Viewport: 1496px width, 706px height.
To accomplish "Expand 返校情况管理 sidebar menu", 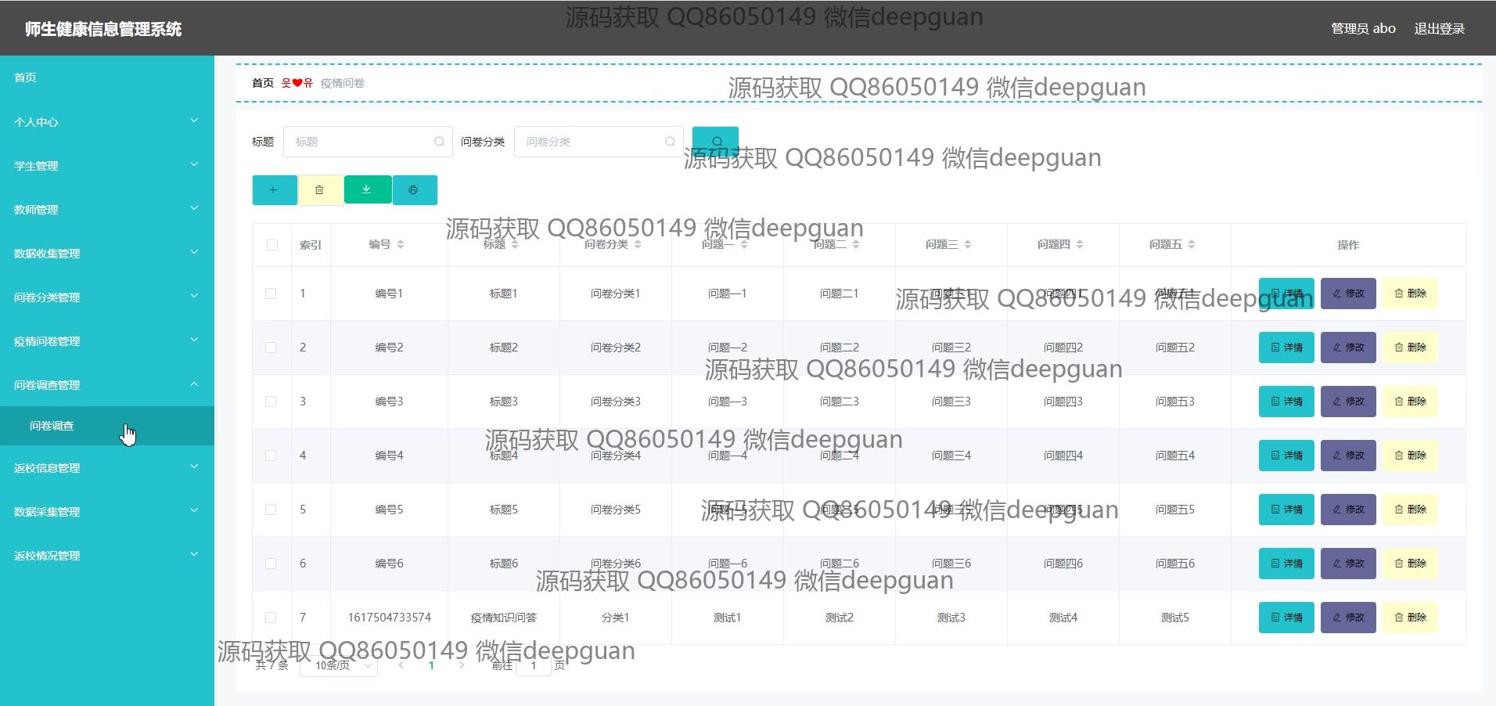I will click(x=107, y=555).
